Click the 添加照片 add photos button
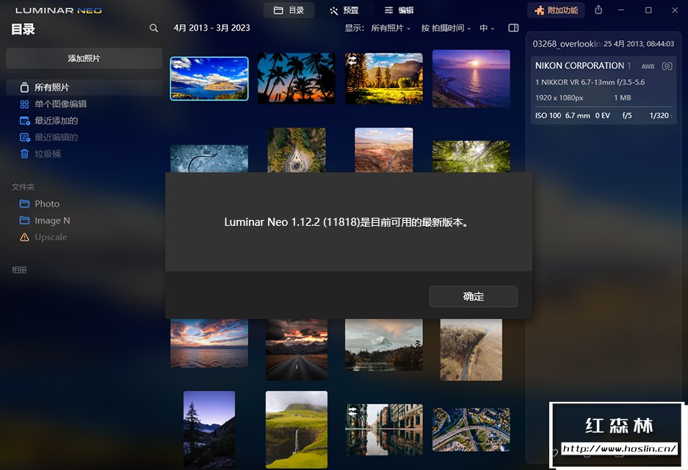The height and width of the screenshot is (470, 688). click(84, 58)
